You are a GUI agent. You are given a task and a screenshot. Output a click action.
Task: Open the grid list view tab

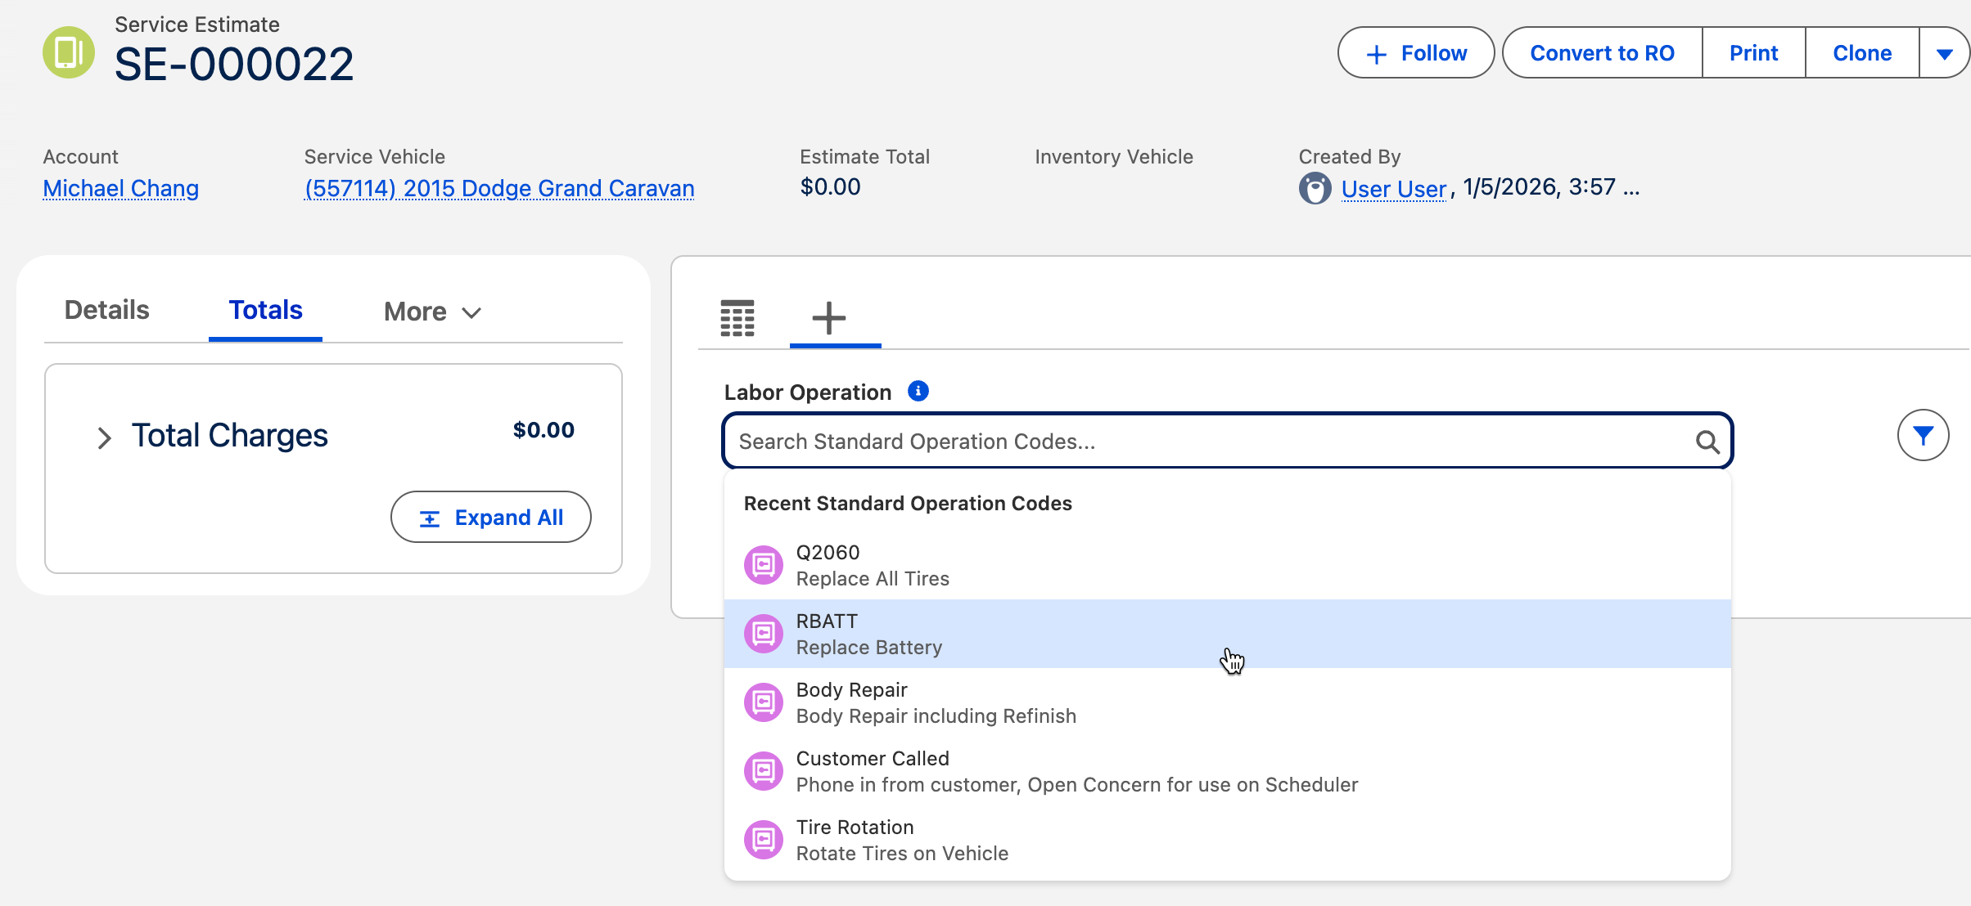point(737,318)
